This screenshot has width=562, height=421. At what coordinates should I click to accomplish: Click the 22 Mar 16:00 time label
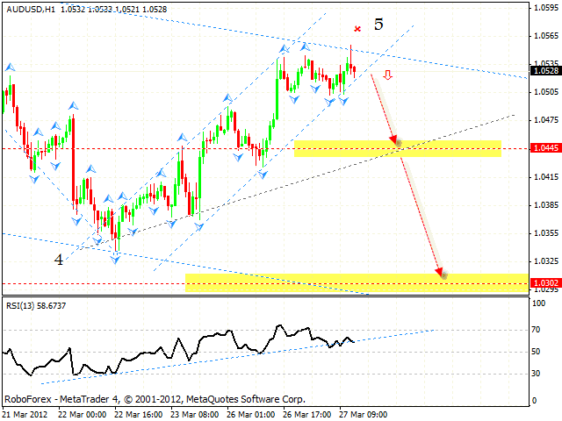139,415
